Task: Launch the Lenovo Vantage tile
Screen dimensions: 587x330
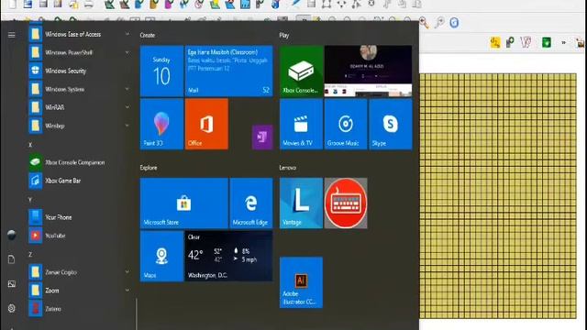Action: 302,203
